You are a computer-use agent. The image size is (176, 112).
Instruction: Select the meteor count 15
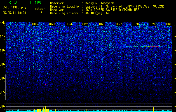[x=41, y=13]
